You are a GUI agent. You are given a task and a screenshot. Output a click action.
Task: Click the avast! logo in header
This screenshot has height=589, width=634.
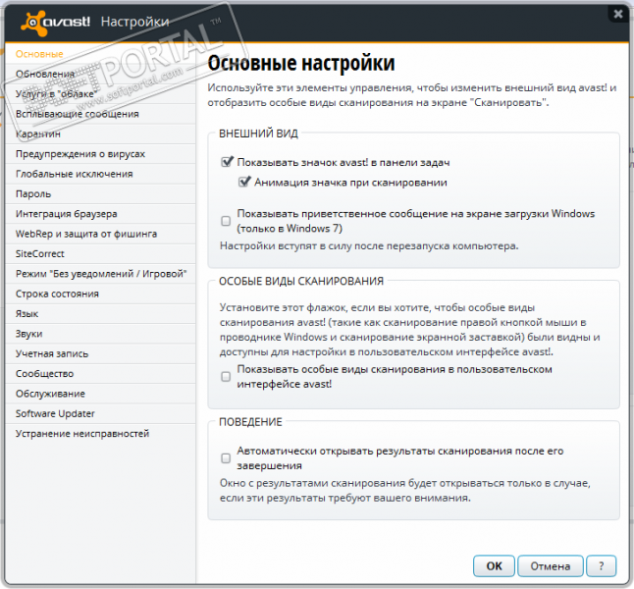[55, 23]
